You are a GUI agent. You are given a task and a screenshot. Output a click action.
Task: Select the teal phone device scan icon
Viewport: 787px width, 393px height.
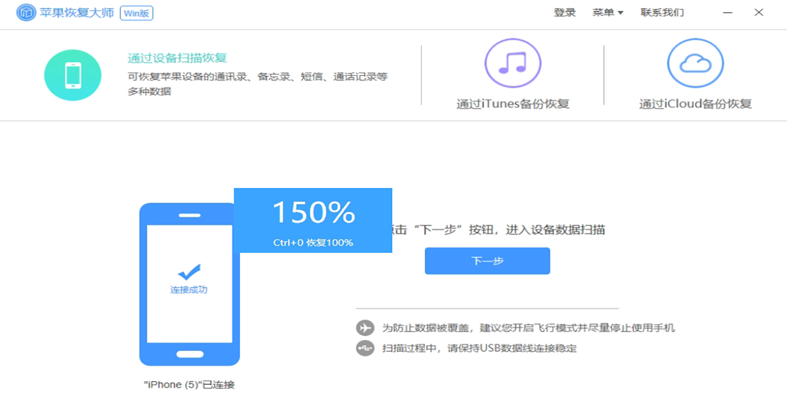[x=73, y=75]
